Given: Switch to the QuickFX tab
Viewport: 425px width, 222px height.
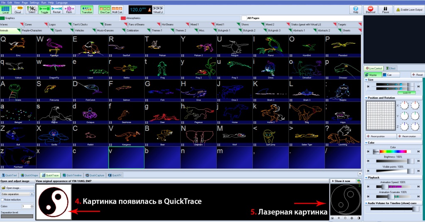Looking at the screenshot, I should pyautogui.click(x=115, y=175).
